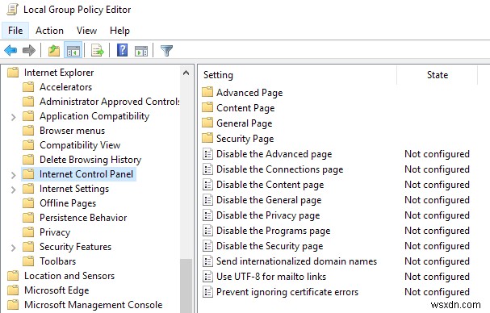This screenshot has height=313, width=490.
Task: Click the Forward arrow toolbar icon
Action: pos(29,50)
